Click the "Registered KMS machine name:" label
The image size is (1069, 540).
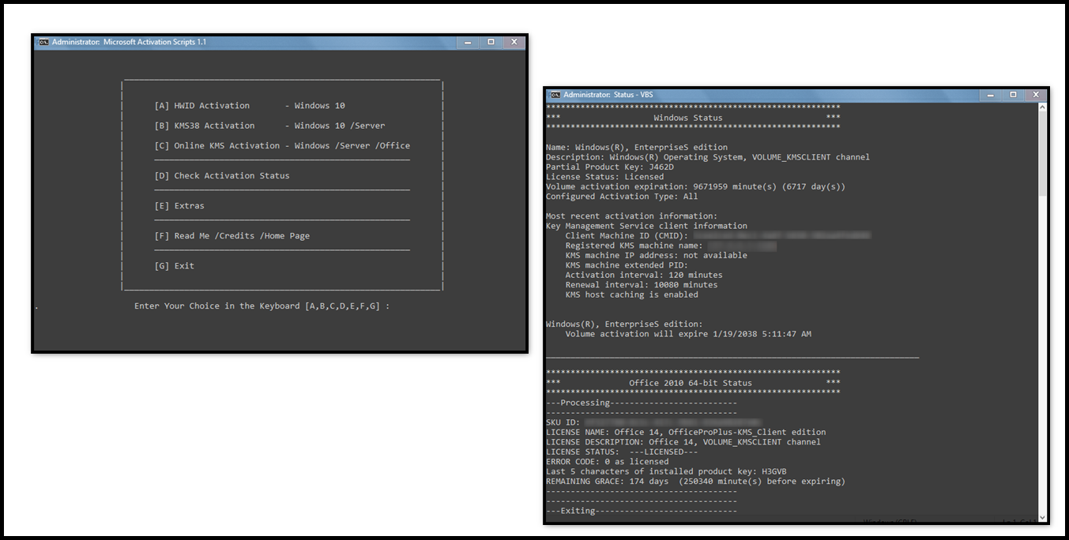pos(634,246)
